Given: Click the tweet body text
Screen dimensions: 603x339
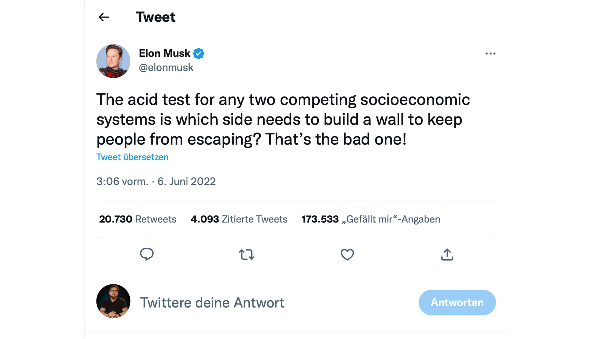Looking at the screenshot, I should pyautogui.click(x=283, y=119).
